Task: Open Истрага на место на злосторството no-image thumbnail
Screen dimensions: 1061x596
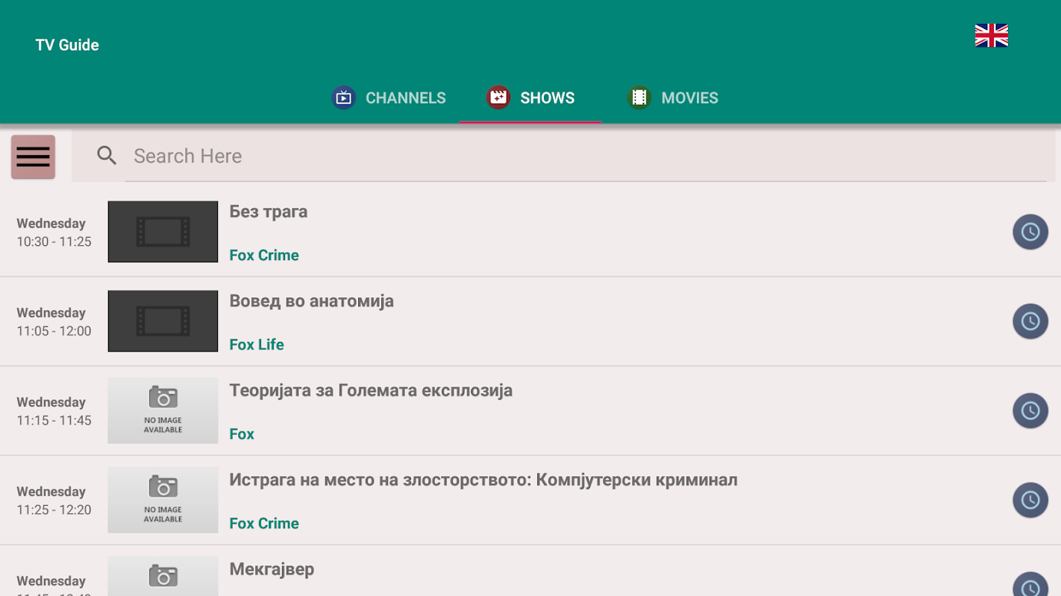Action: click(163, 500)
